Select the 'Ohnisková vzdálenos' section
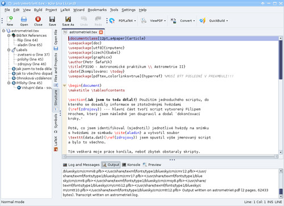The image size is (284, 206). 32,78
